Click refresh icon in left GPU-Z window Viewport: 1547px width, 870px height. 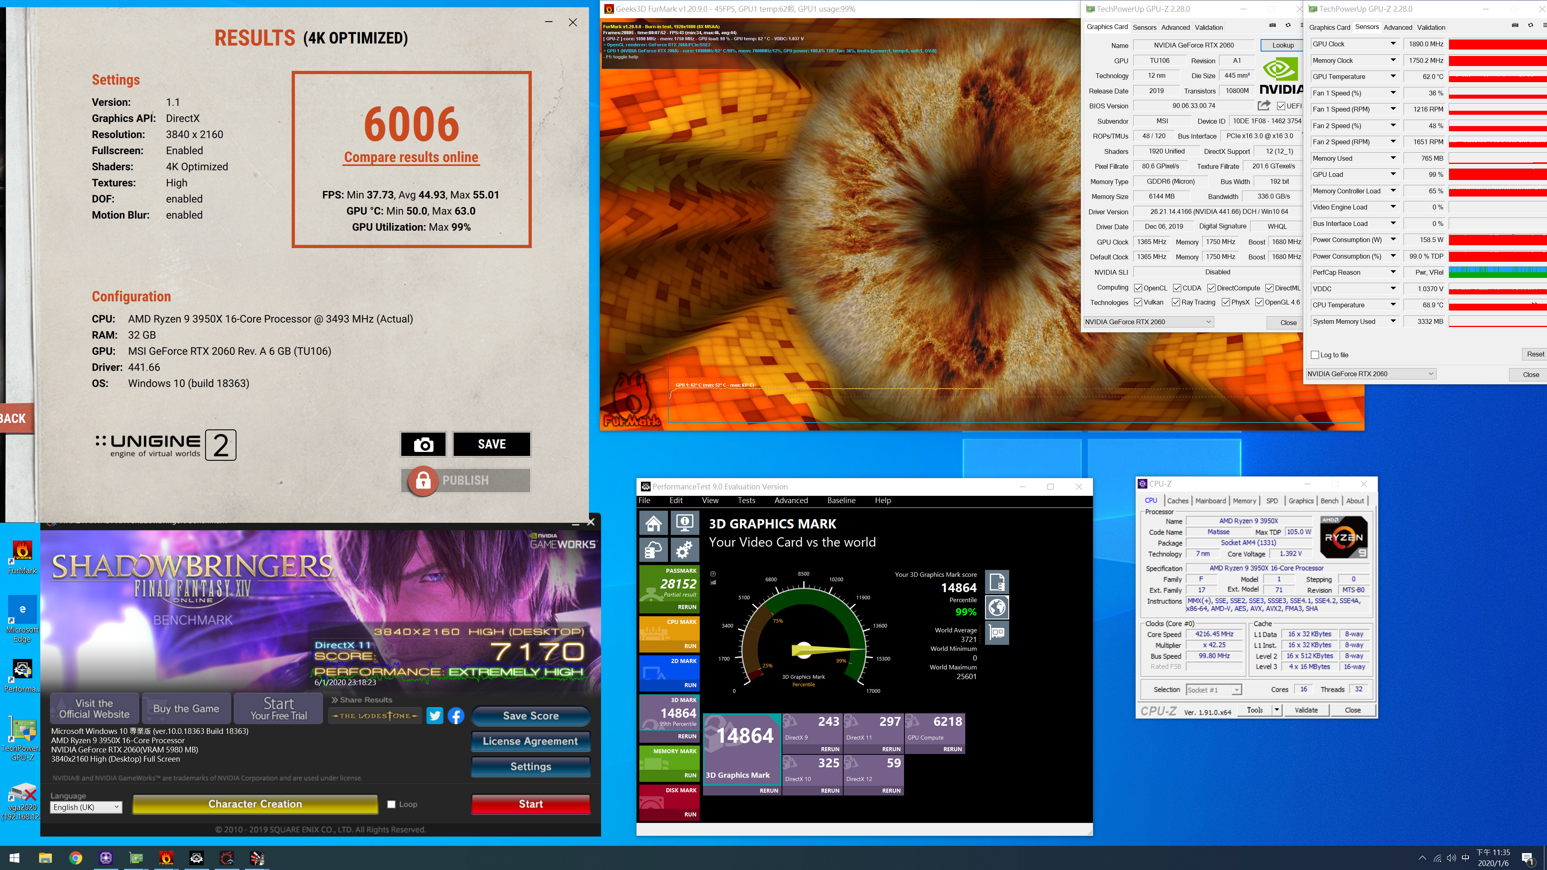tap(1288, 25)
